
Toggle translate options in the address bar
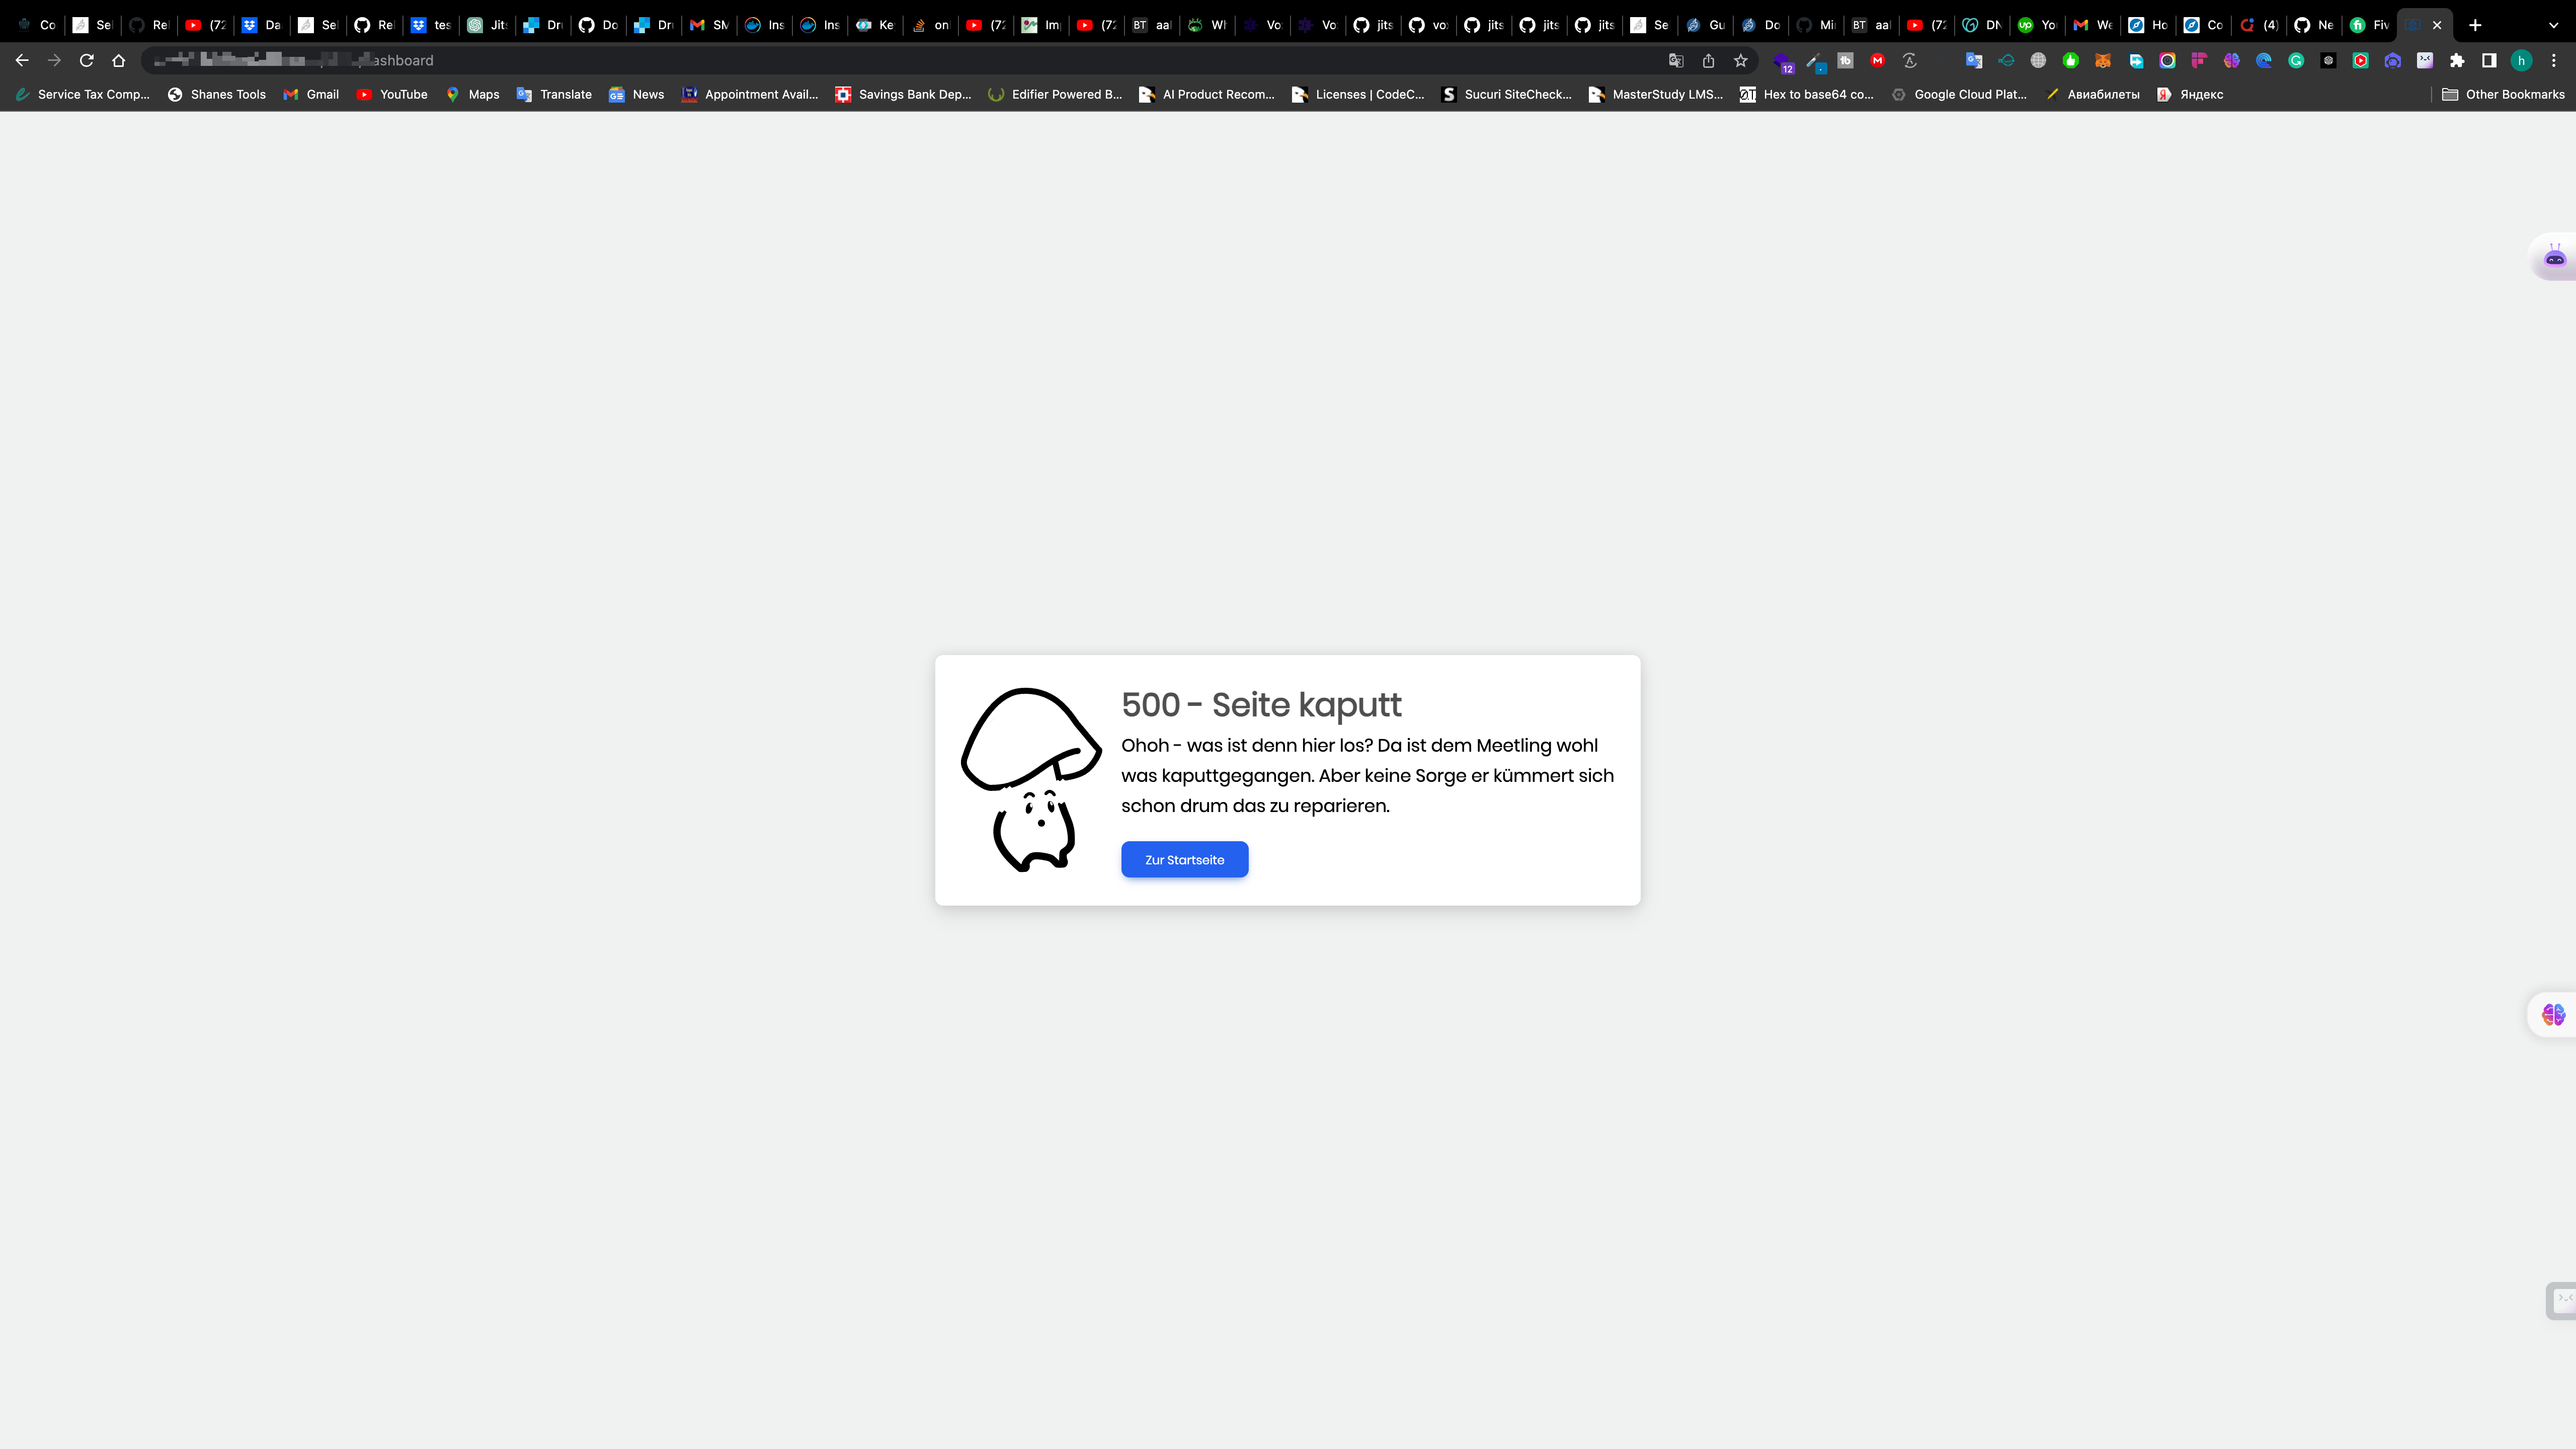pyautogui.click(x=1675, y=61)
